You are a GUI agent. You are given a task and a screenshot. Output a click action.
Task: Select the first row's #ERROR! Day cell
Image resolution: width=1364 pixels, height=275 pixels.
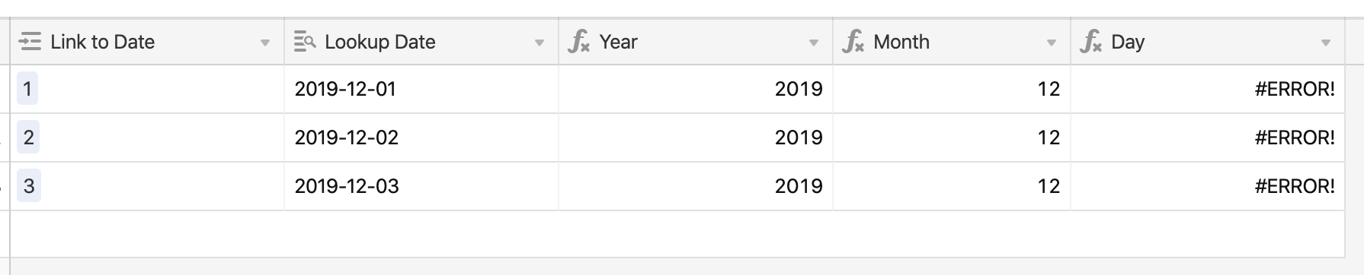[x=1208, y=89]
